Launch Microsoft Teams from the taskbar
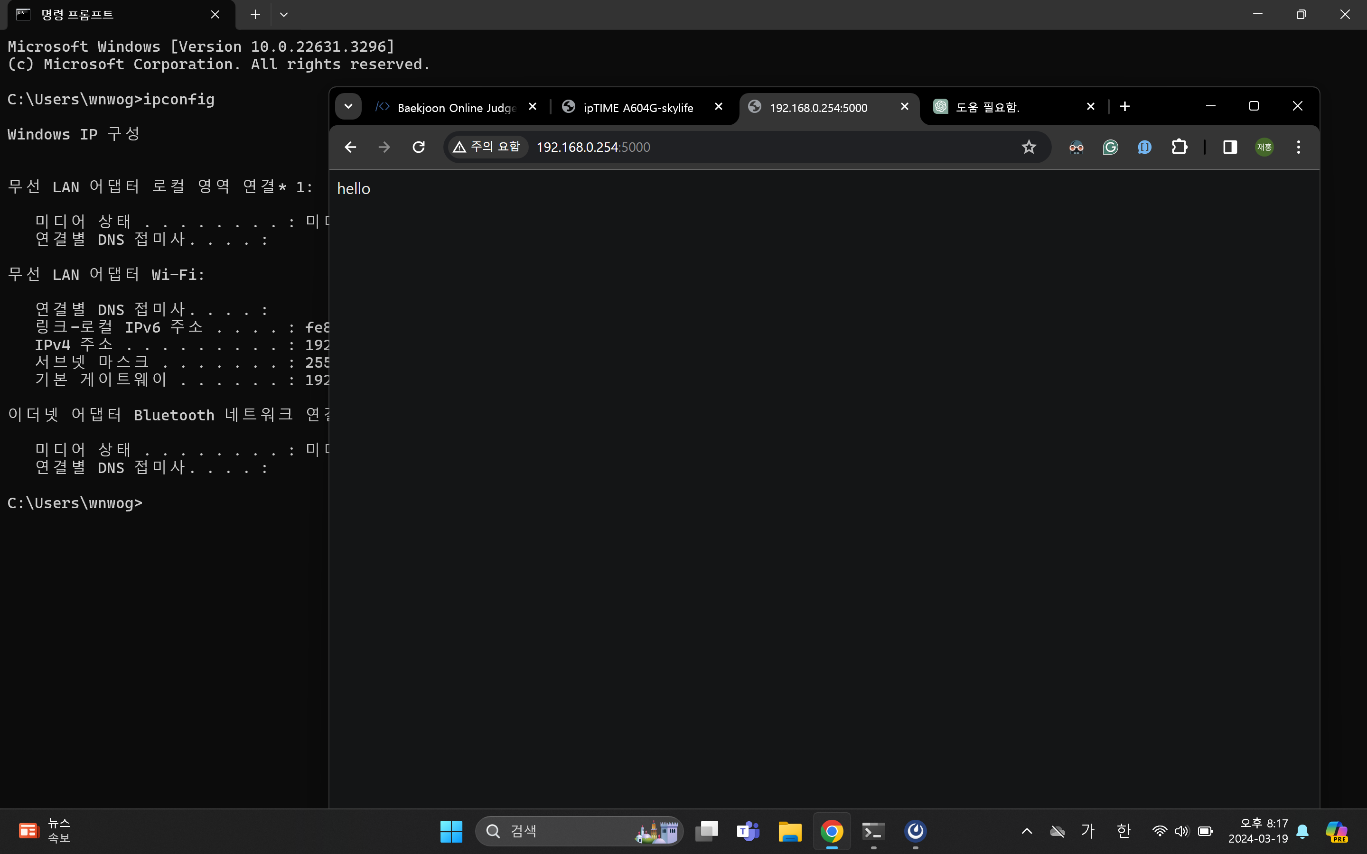This screenshot has width=1367, height=854. tap(749, 831)
